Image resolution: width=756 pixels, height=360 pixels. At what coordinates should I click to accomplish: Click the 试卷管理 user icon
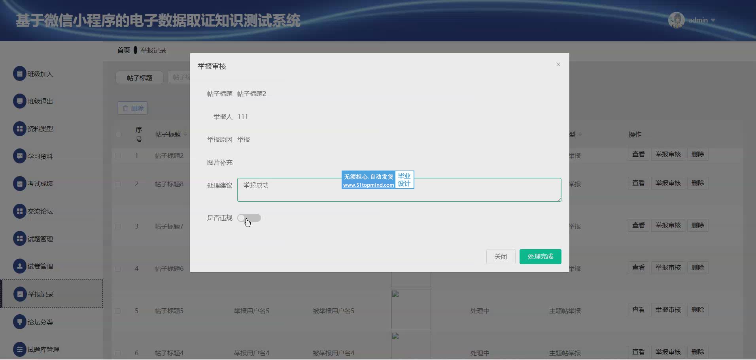(x=19, y=266)
